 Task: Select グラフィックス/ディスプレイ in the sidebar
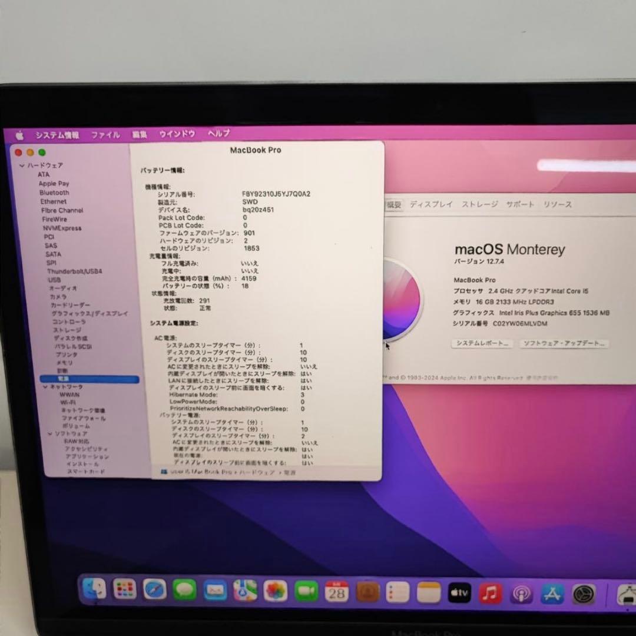[x=90, y=313]
